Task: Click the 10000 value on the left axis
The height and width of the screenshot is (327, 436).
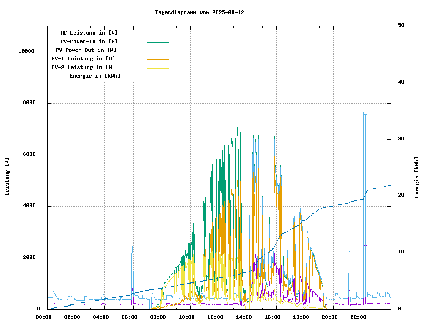Action: coord(26,51)
